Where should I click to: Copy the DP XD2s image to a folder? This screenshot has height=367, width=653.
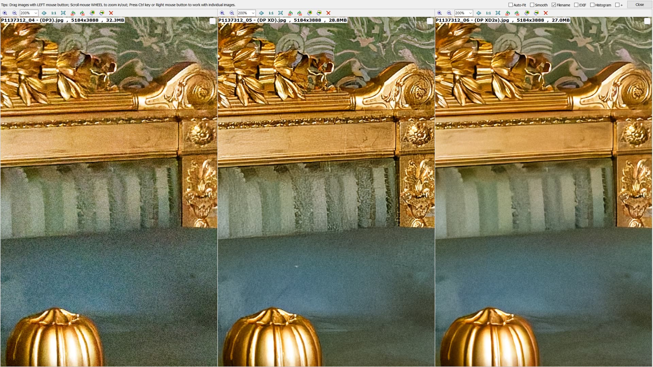[527, 13]
